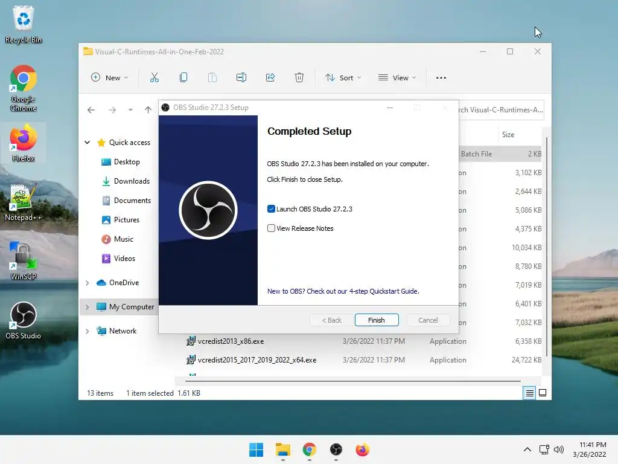
Task: Click the Cut scissors icon in Explorer toolbar
Action: (x=154, y=78)
